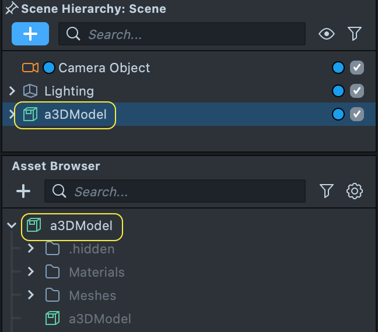Click the blue dot on the Lighting row
This screenshot has width=378, height=332.
point(338,91)
